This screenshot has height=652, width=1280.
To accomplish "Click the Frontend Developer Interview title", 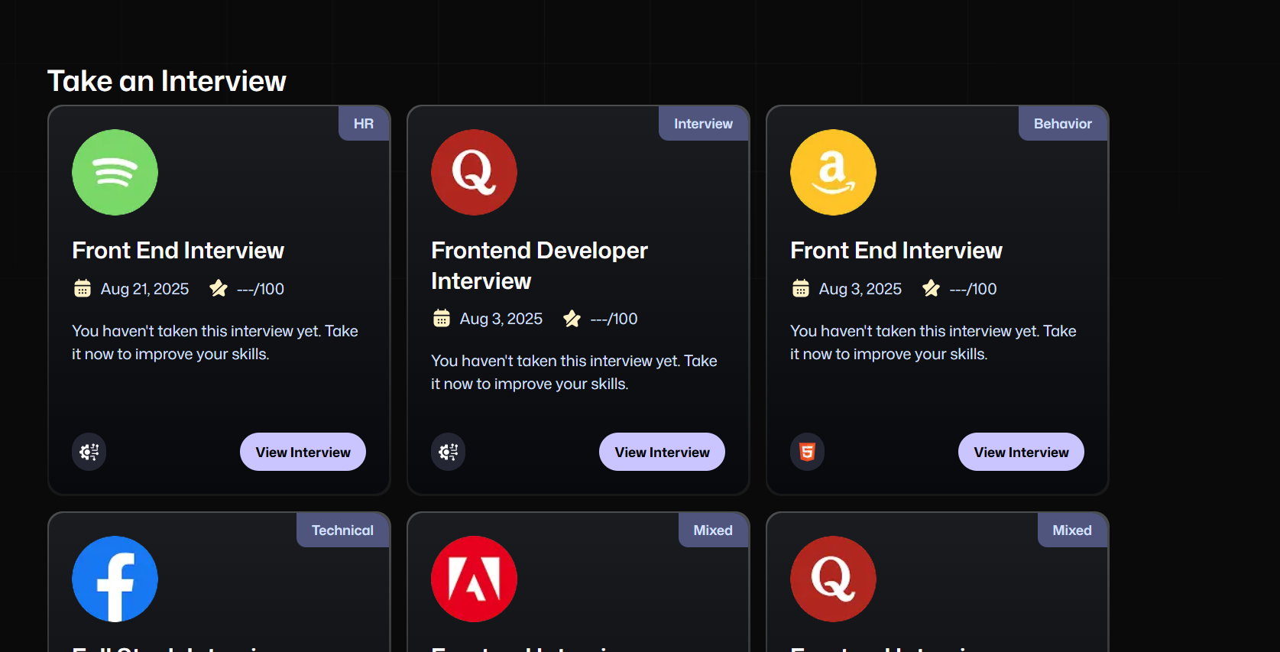I will (x=540, y=265).
